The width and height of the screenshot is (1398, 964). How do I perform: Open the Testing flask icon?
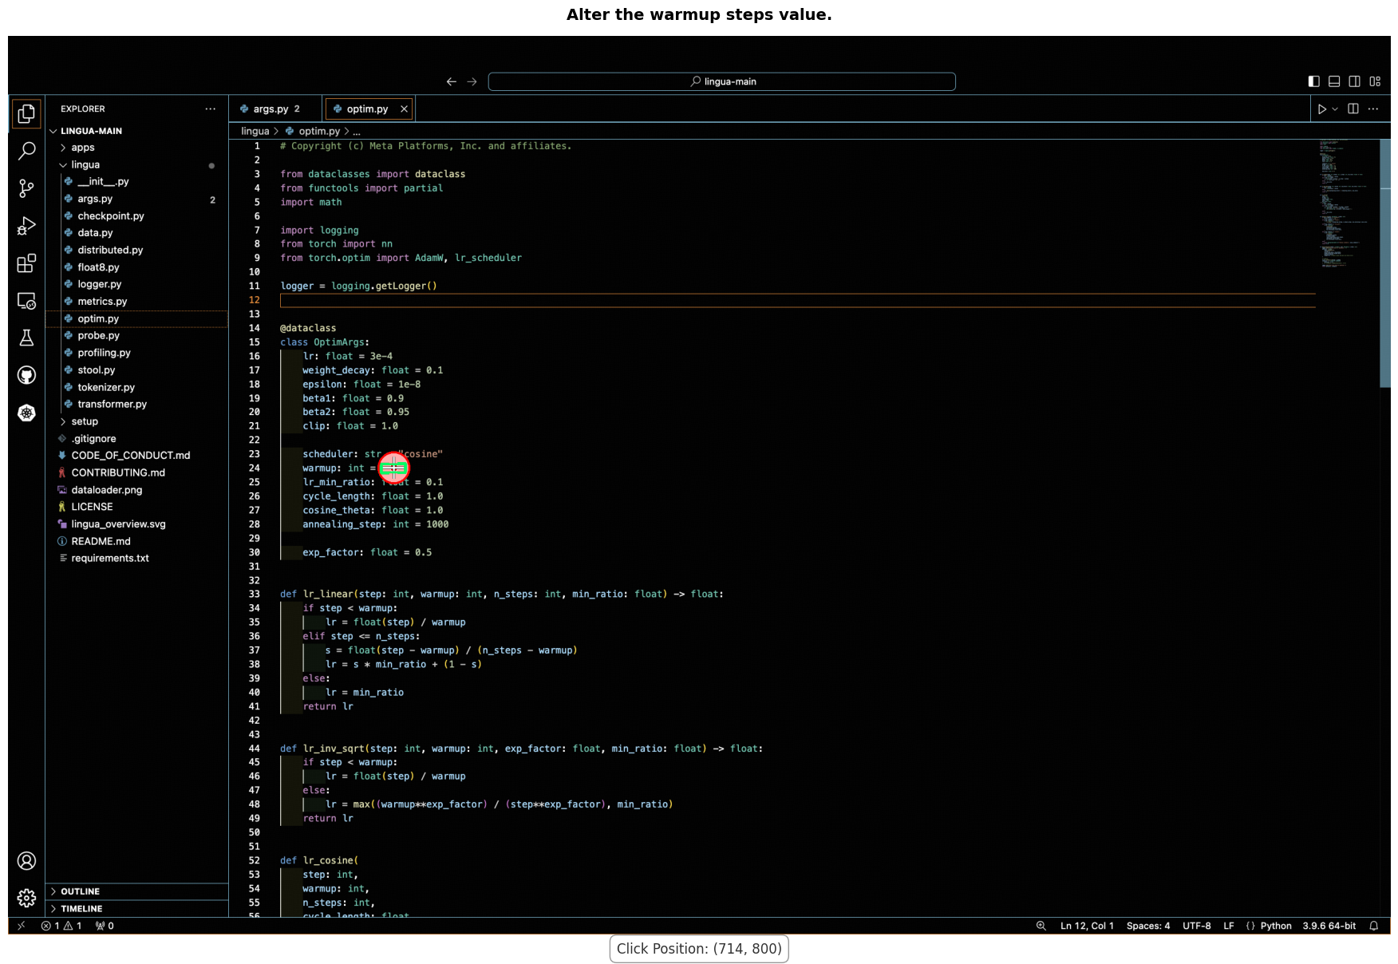(x=26, y=338)
